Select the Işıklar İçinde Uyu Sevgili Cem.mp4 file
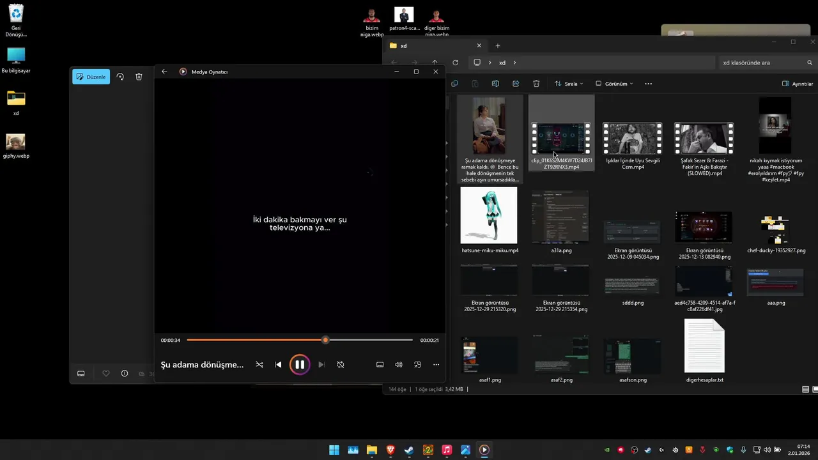The image size is (818, 460). point(633,146)
